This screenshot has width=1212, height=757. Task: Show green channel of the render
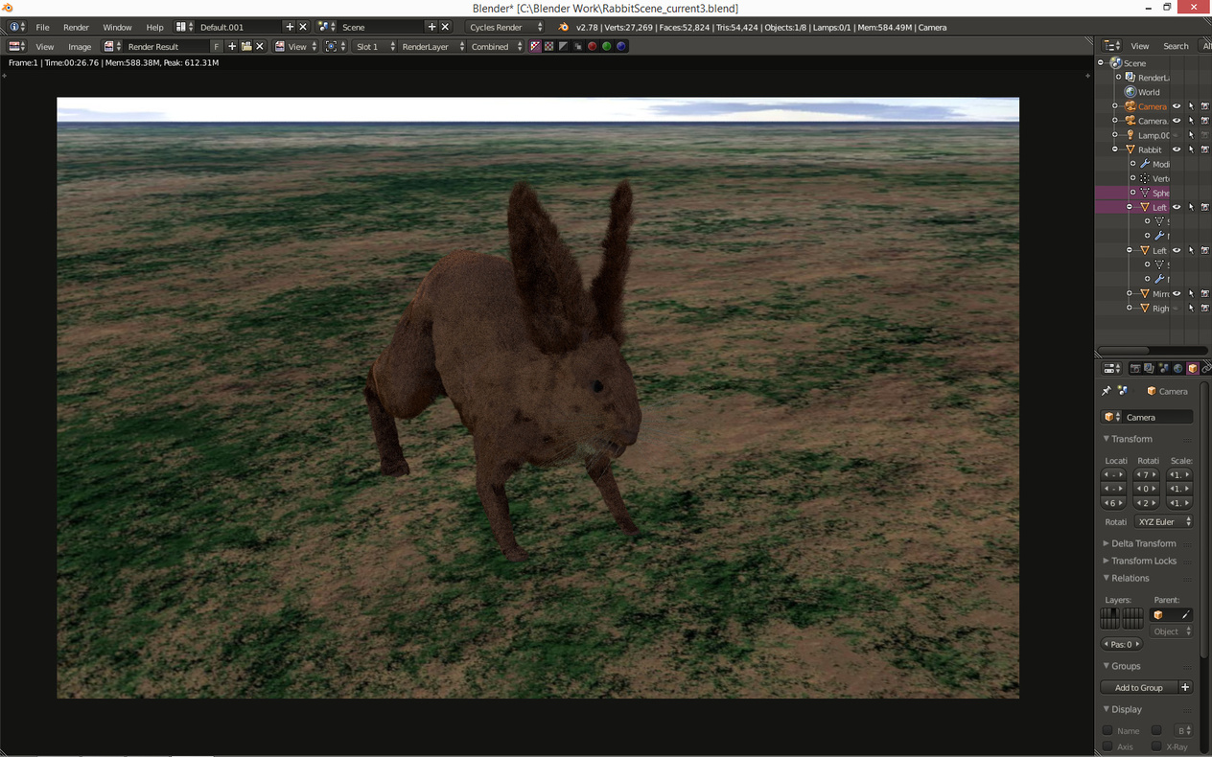(606, 46)
